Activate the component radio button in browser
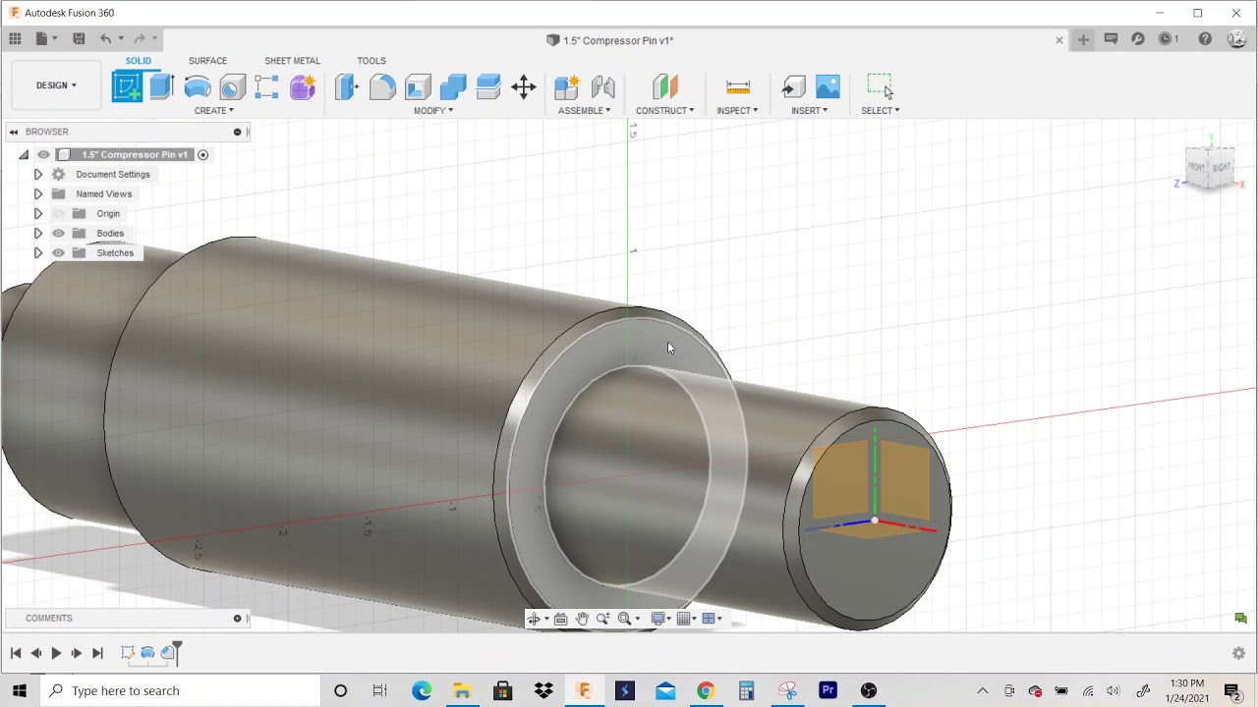The height and width of the screenshot is (707, 1258). coord(203,154)
